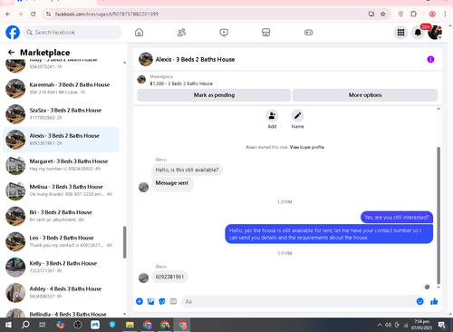
Task: Bookmark this page with the star icon
Action: pos(383,14)
